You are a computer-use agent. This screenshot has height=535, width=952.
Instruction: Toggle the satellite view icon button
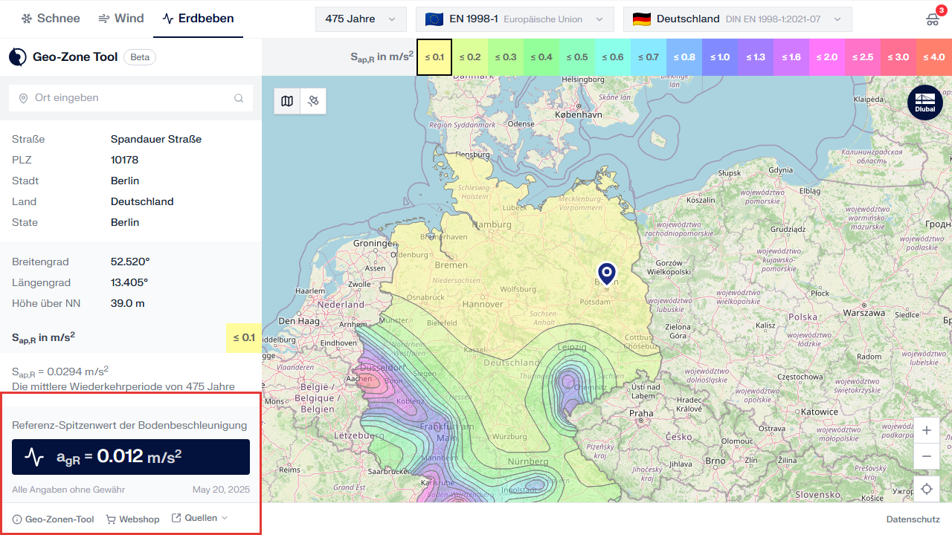(313, 101)
